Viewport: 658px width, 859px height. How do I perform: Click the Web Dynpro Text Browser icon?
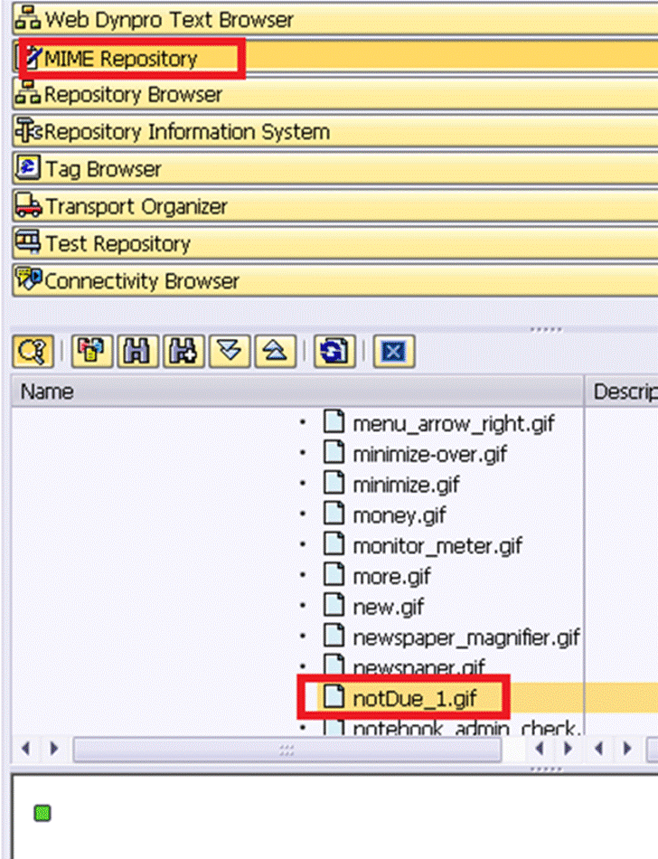(x=27, y=18)
